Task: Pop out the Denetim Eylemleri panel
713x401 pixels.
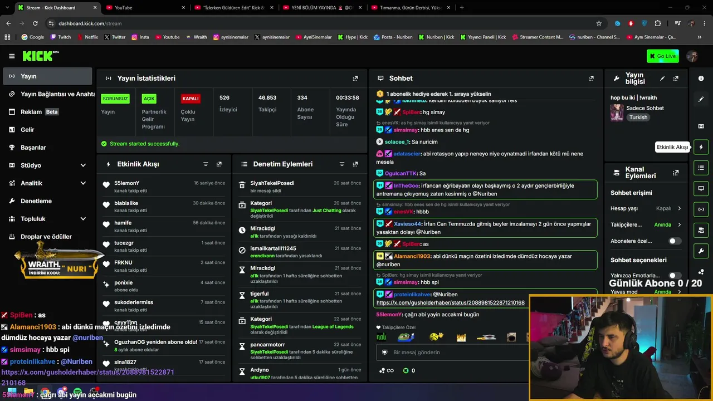Action: tap(355, 164)
